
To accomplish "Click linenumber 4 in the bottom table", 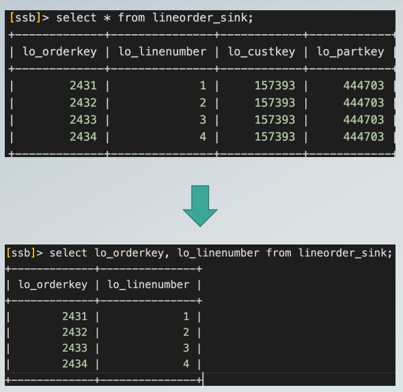I will coord(186,364).
